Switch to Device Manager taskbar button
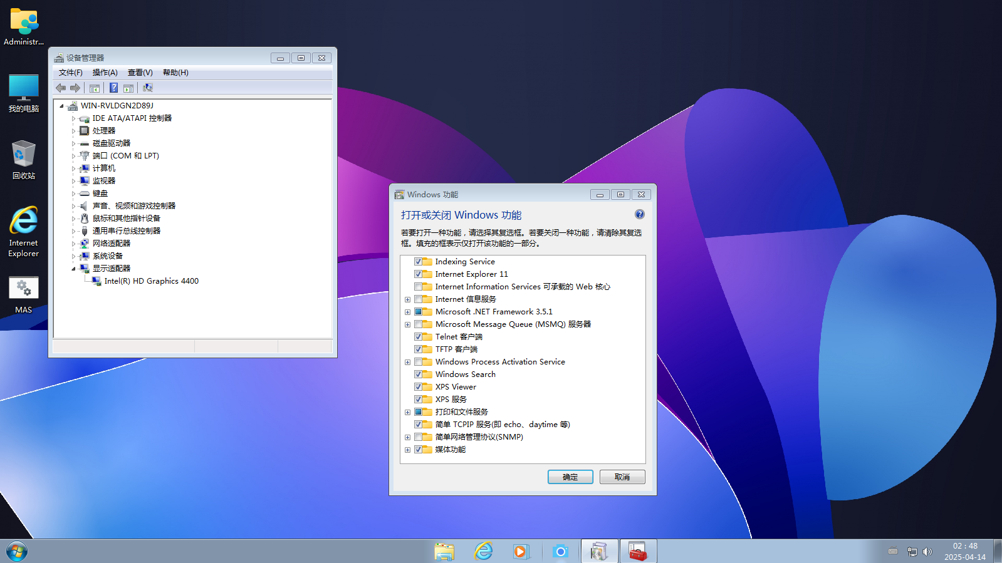 tap(599, 551)
